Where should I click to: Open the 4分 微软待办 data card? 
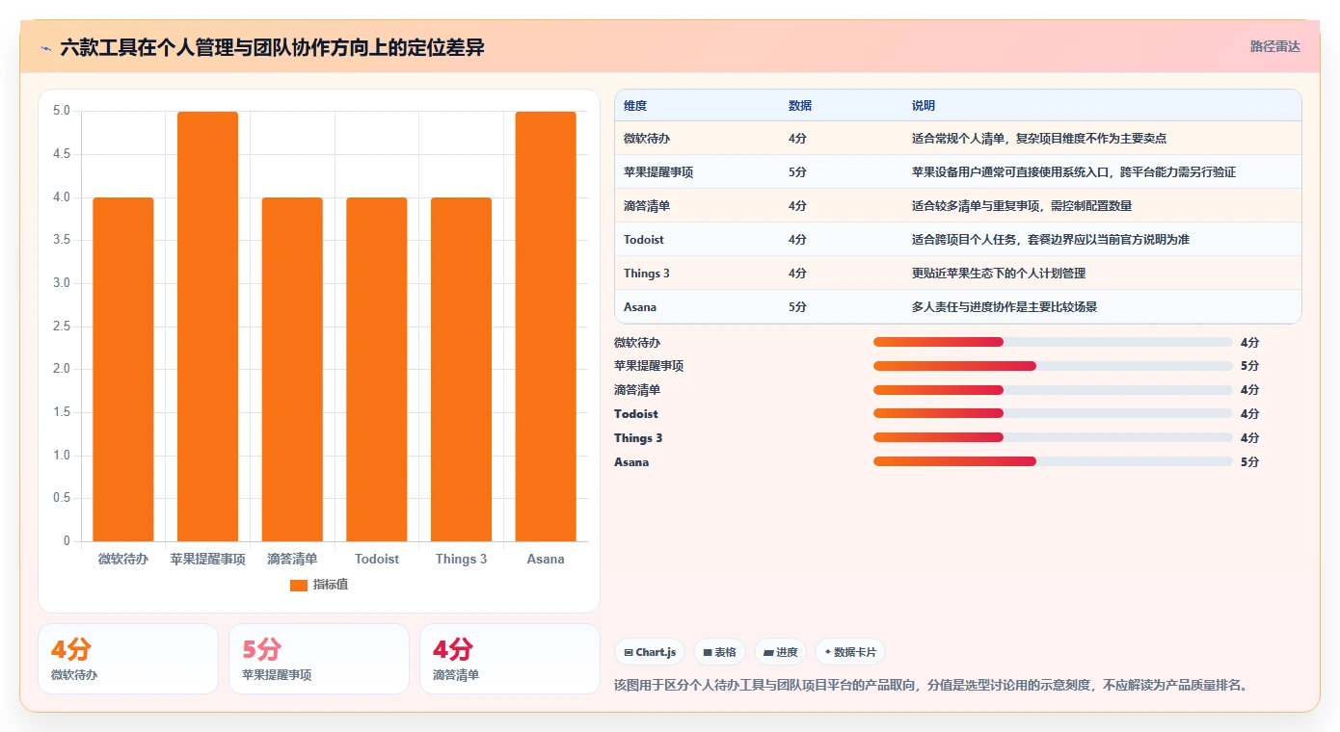click(128, 659)
